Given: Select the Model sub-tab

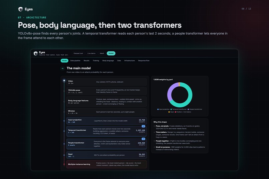Looking at the screenshot, I should (64, 61).
